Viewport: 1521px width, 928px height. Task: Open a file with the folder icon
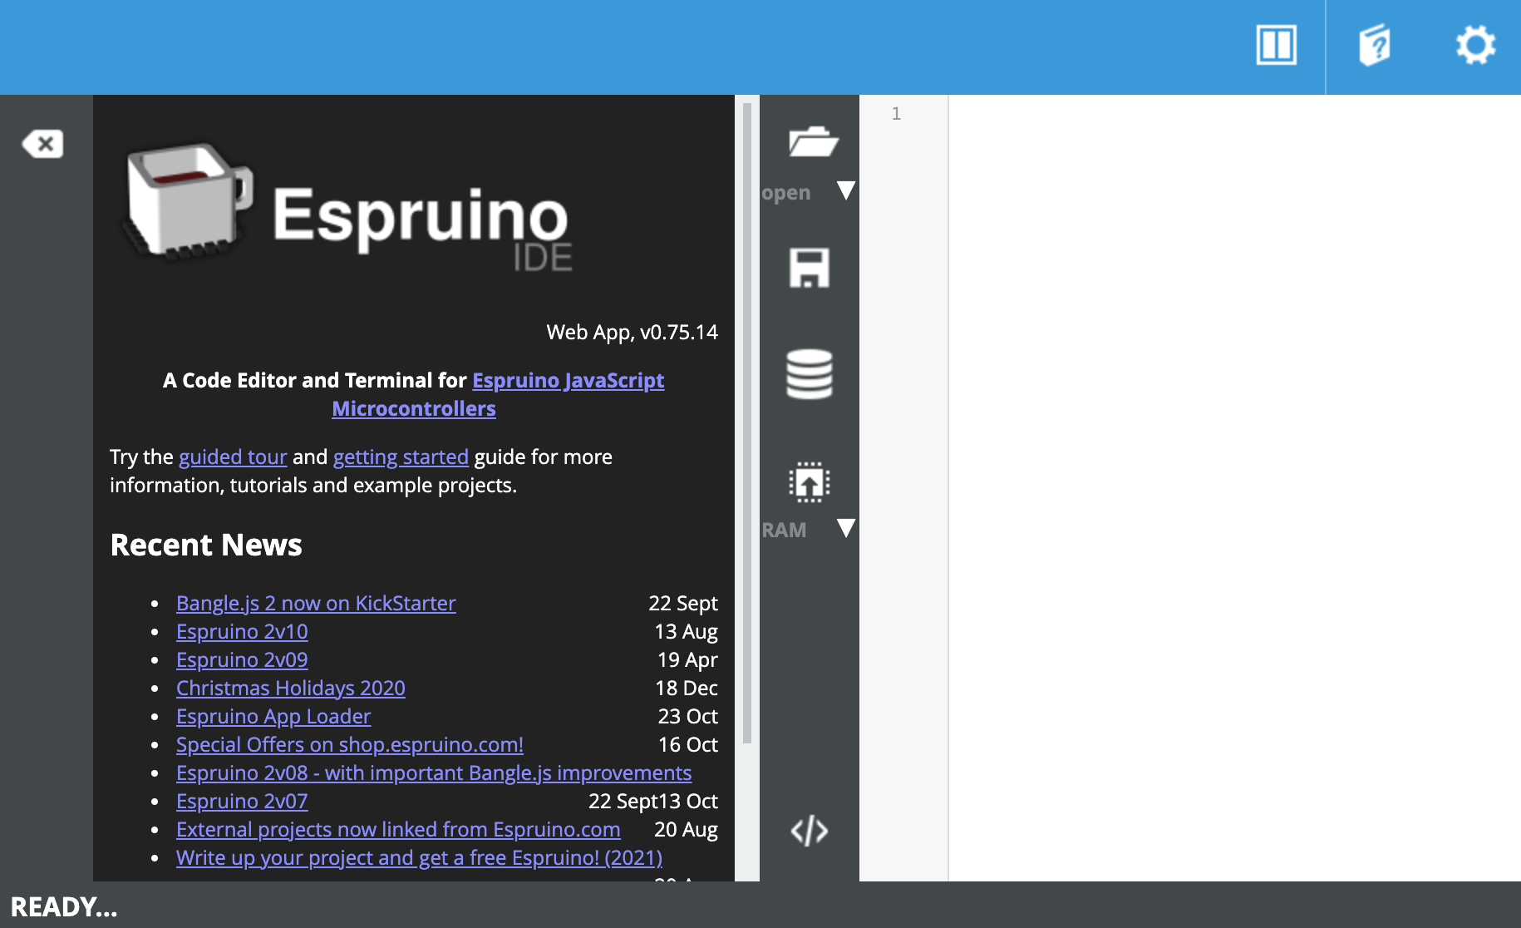pos(813,141)
